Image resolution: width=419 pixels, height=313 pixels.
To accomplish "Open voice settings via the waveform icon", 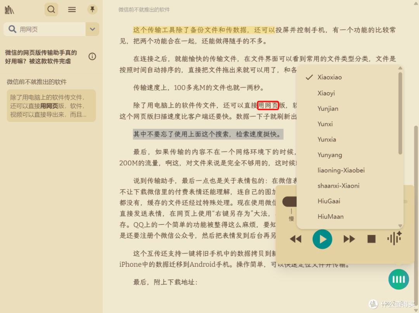I will (394, 239).
